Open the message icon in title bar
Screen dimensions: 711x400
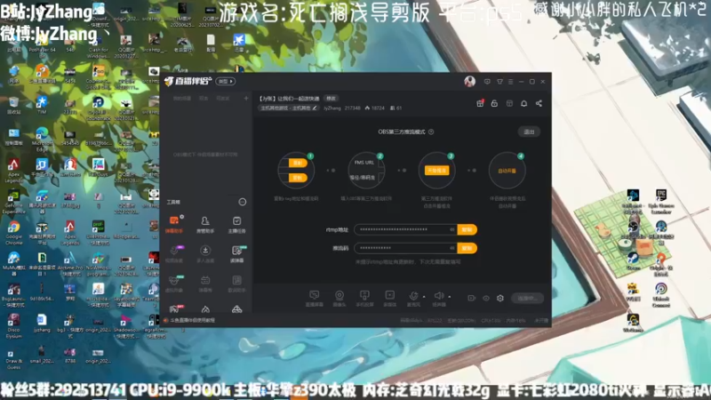(487, 82)
